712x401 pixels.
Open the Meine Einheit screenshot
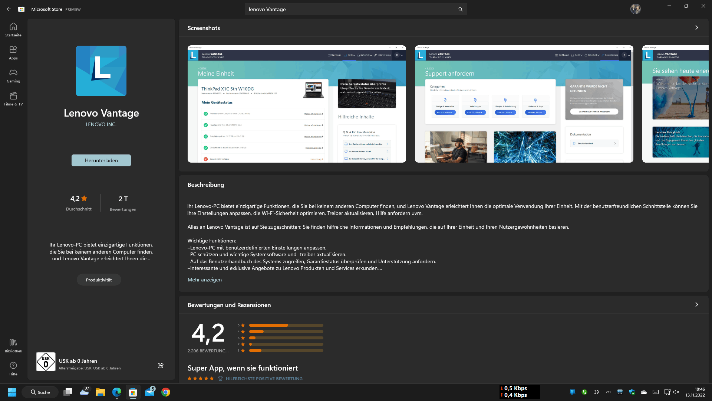coord(297,104)
